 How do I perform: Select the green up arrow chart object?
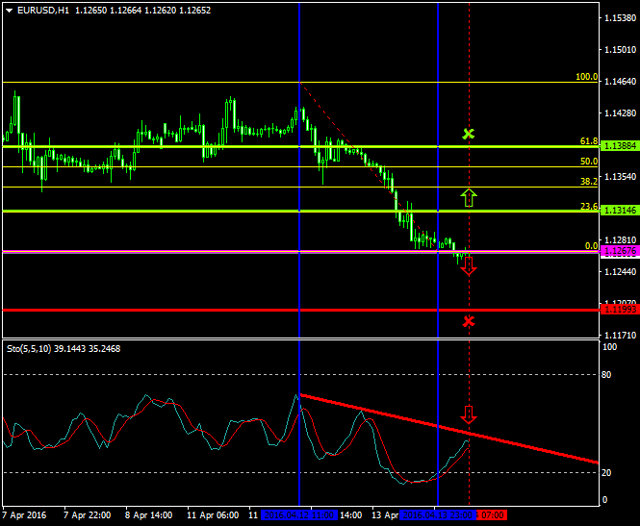(469, 197)
